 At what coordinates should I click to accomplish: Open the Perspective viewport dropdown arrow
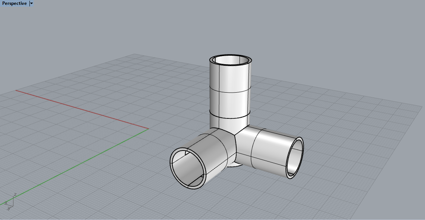point(31,3)
